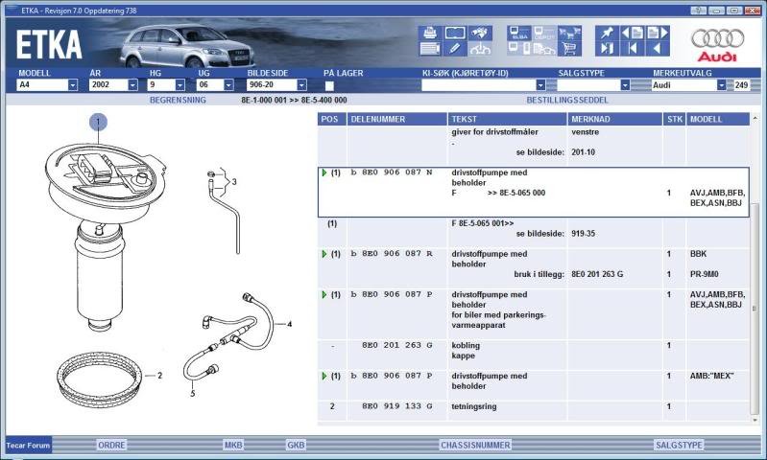This screenshot has width=767, height=460.
Task: Go to the previous page icon
Action: click(x=631, y=32)
